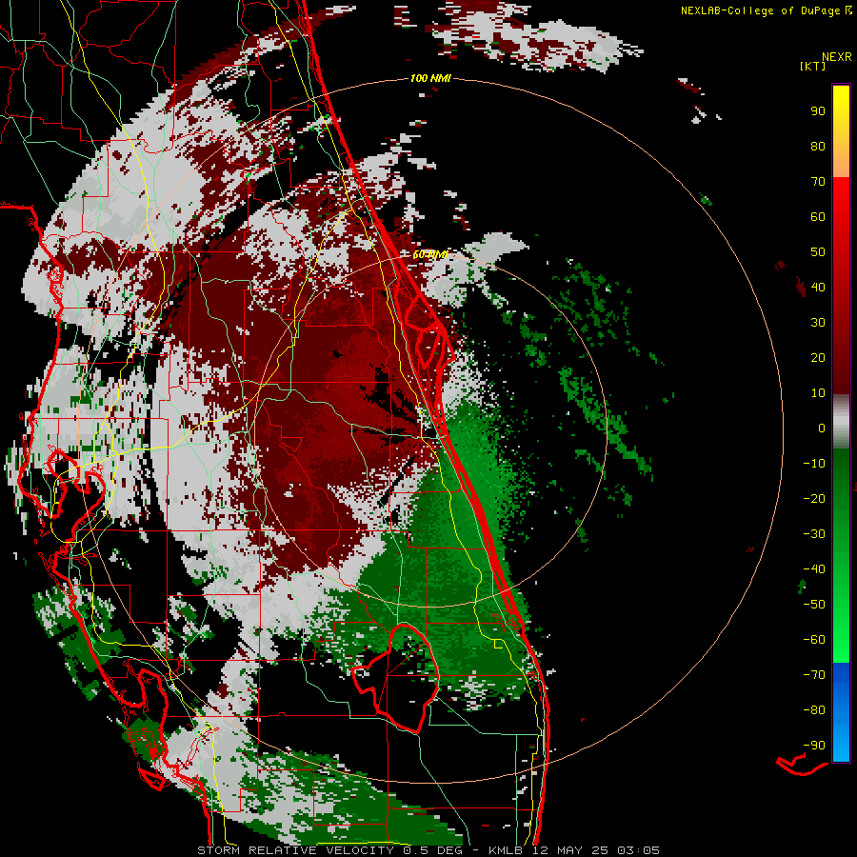Click the 40 knot legend value
This screenshot has height=857, width=857.
[x=818, y=287]
